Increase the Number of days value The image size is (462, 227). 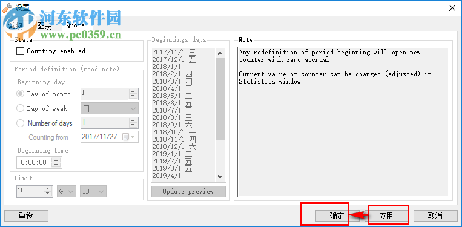pos(133,120)
